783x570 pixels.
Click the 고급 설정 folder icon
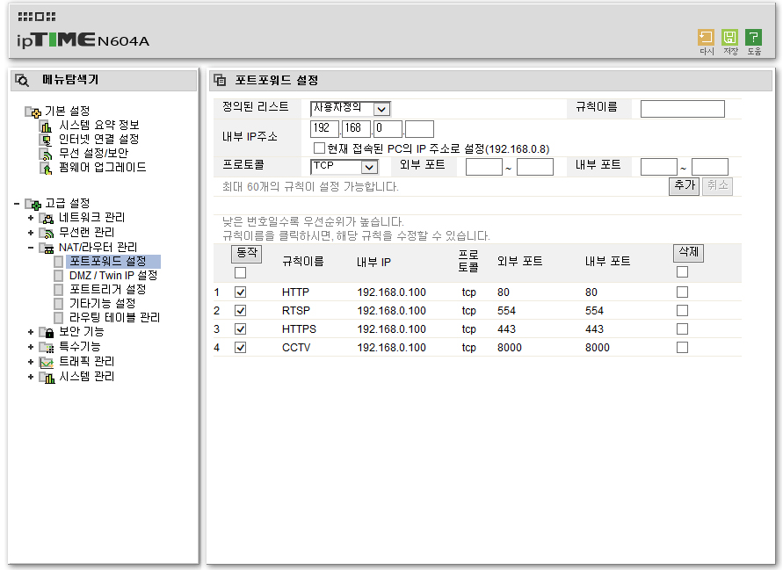tap(33, 204)
